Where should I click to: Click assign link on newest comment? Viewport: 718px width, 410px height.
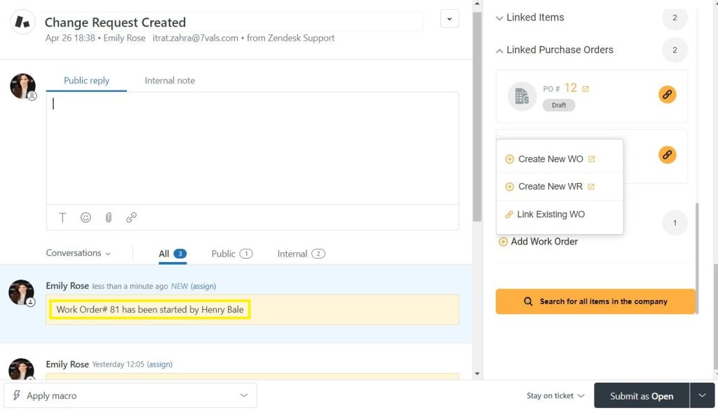203,286
